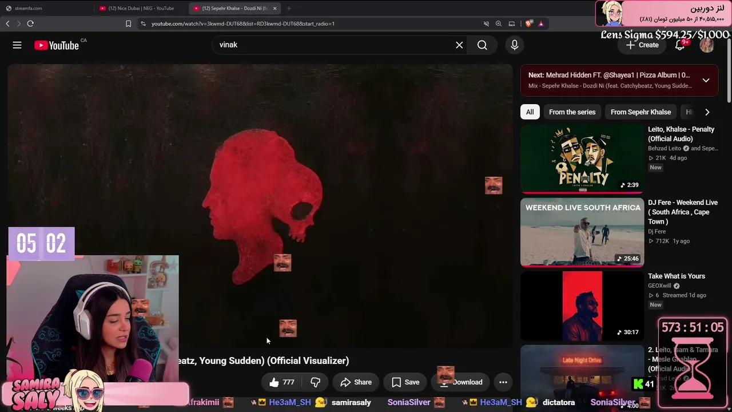Open the Weekend Live South Africa thumbnail
The width and height of the screenshot is (732, 412).
(x=582, y=232)
